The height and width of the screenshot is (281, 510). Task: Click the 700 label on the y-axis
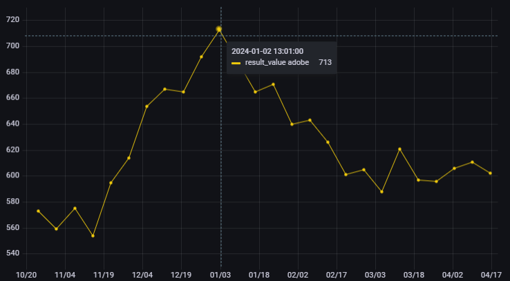click(12, 46)
